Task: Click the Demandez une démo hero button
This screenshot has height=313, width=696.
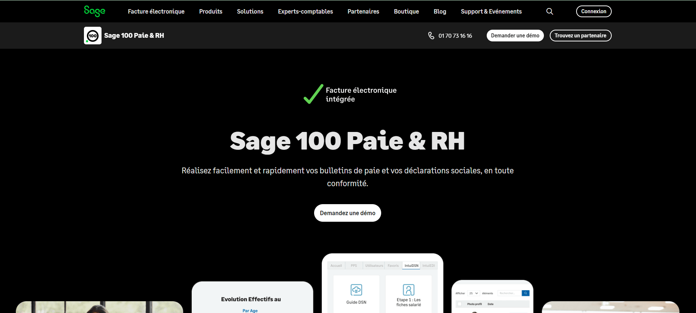Action: click(x=347, y=213)
